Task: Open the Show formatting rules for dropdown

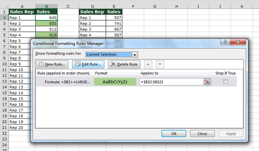Action: [135, 55]
